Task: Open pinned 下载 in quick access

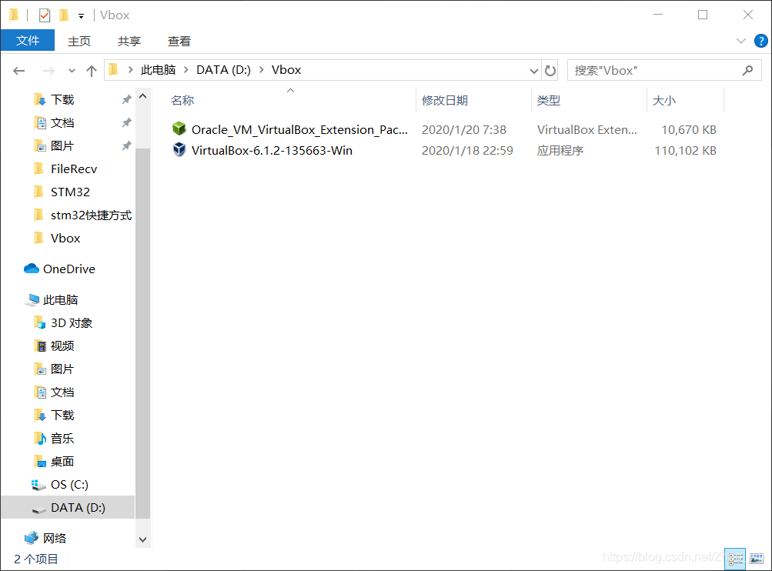Action: [x=62, y=99]
